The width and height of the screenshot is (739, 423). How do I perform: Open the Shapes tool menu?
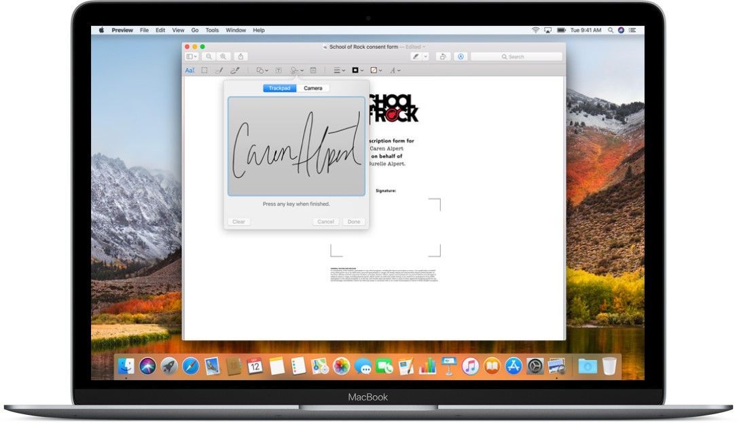[262, 70]
